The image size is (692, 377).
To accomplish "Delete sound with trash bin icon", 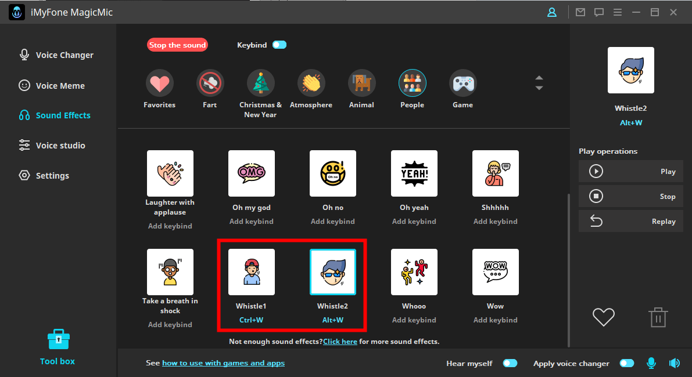I will point(658,317).
